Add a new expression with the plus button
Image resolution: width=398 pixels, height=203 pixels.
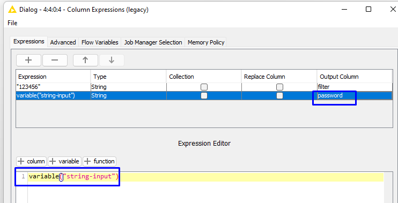click(28, 61)
